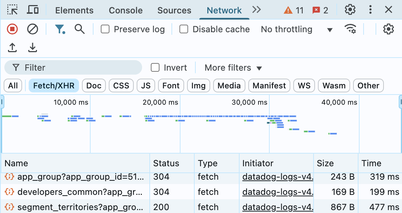Enable the Preserve log checkbox
The height and width of the screenshot is (213, 402).
tap(105, 29)
